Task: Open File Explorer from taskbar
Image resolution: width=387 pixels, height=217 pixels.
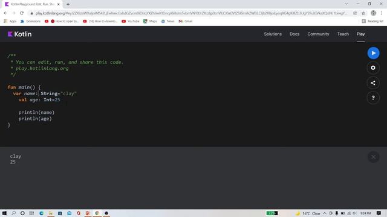Action: point(51,213)
